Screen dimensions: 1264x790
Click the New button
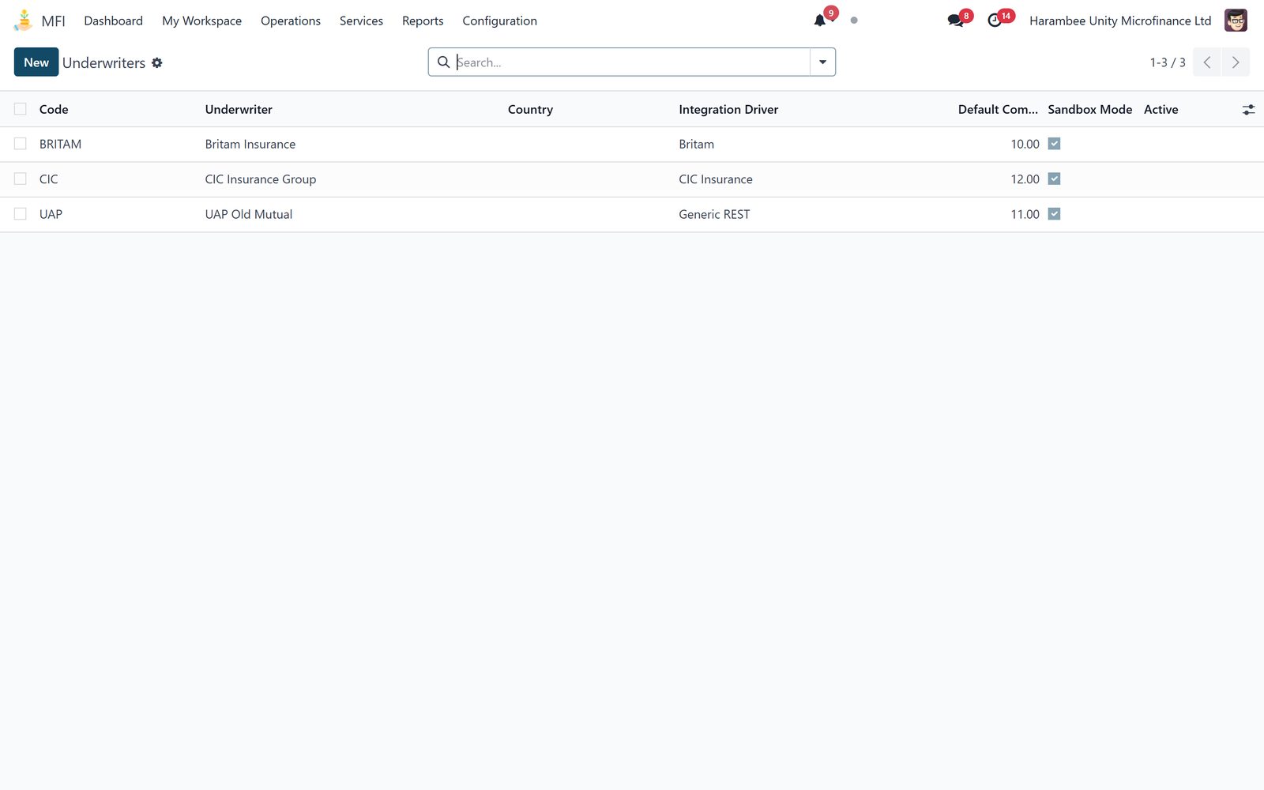(x=36, y=62)
